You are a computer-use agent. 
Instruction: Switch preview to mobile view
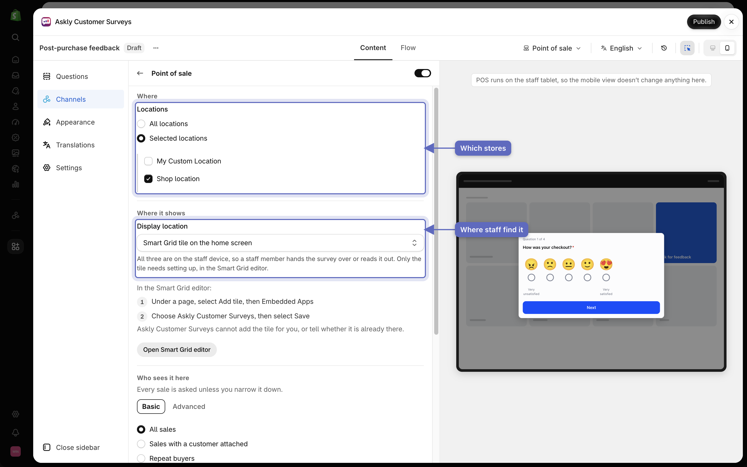pyautogui.click(x=727, y=48)
